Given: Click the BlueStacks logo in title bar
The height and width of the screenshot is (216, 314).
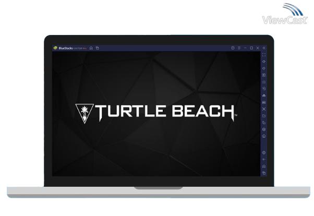Looking at the screenshot, I should click(x=55, y=48).
